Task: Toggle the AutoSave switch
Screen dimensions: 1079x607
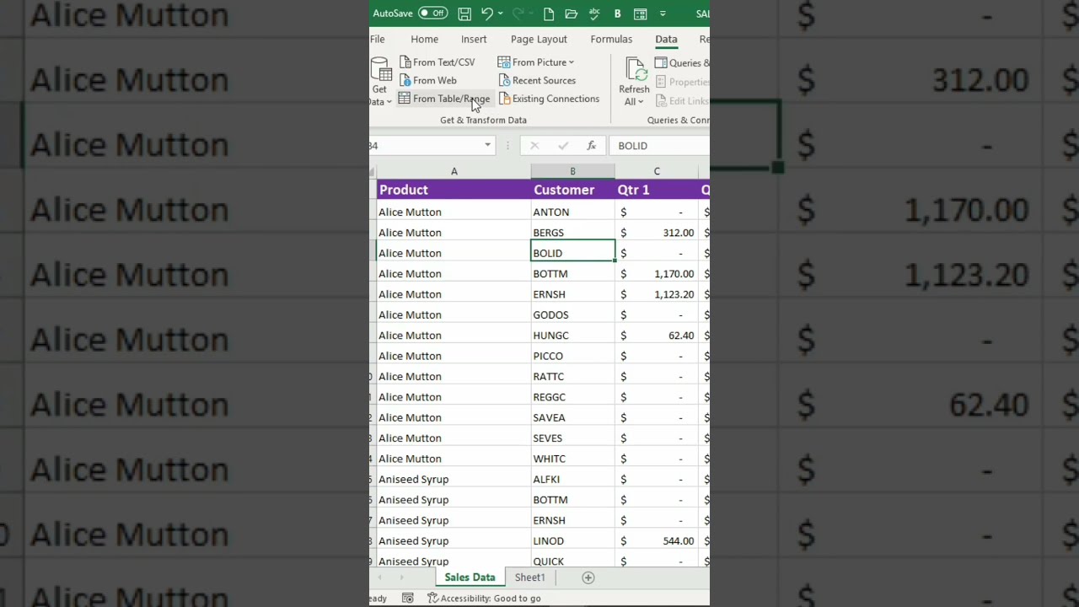Action: pos(433,13)
